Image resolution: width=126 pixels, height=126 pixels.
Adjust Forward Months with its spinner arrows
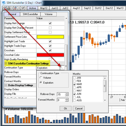point(67,100)
